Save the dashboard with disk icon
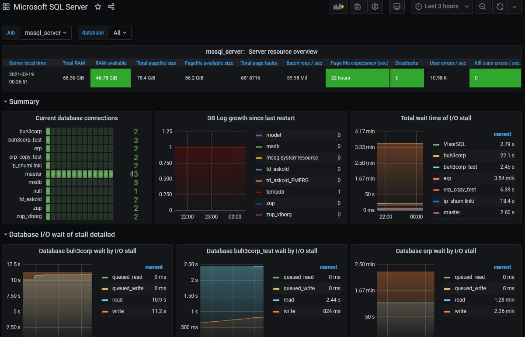The width and height of the screenshot is (525, 337). coord(358,7)
